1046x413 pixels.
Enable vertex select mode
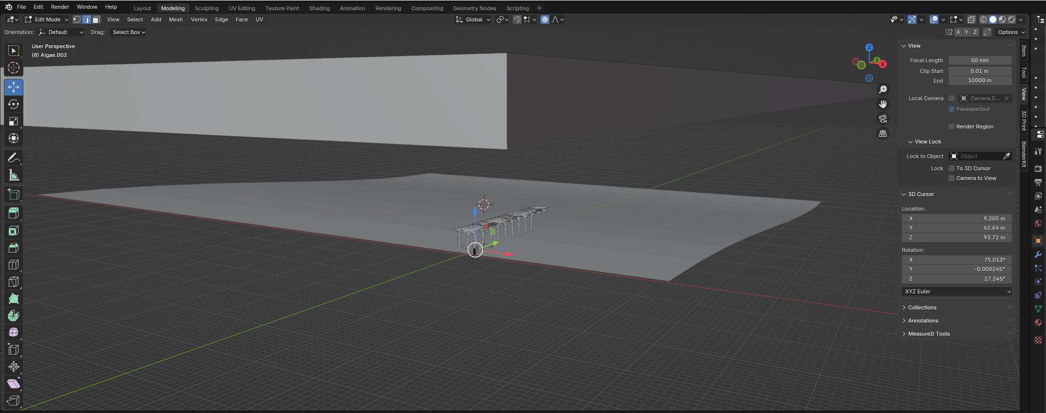click(77, 19)
